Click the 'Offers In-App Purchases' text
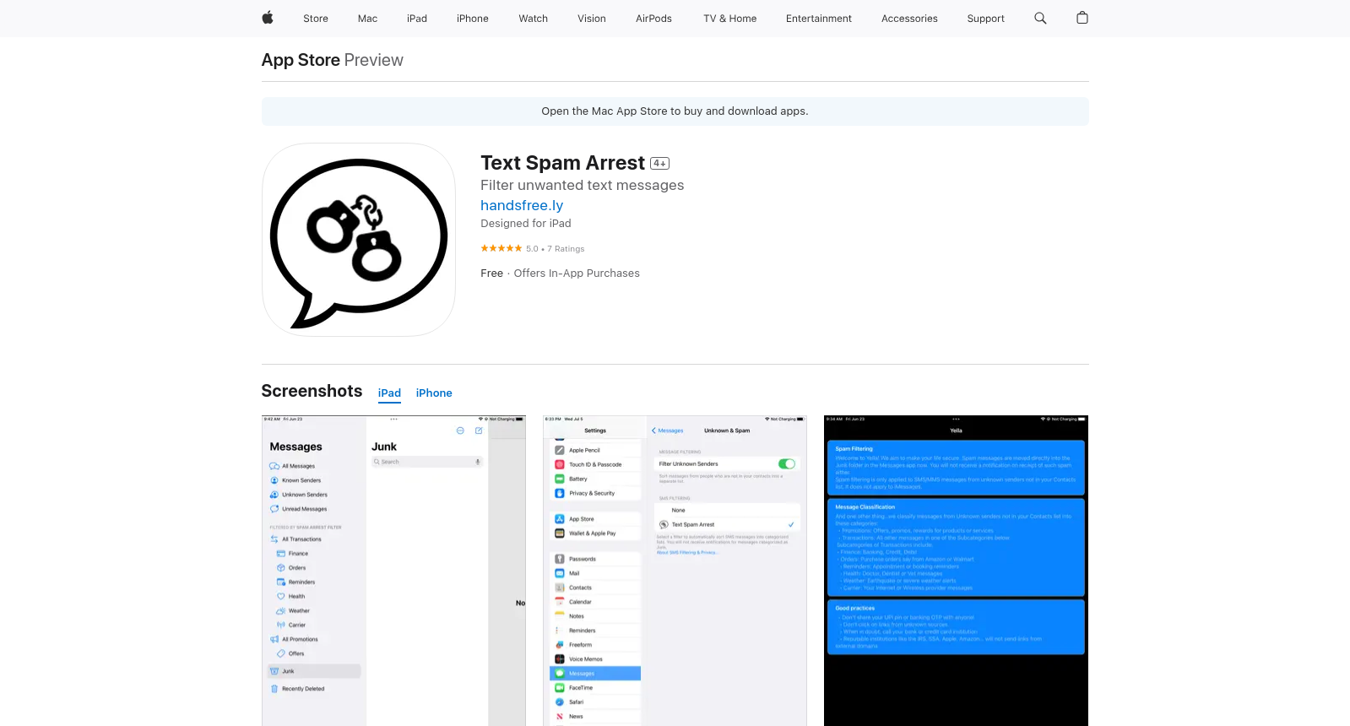The width and height of the screenshot is (1350, 726). point(577,274)
